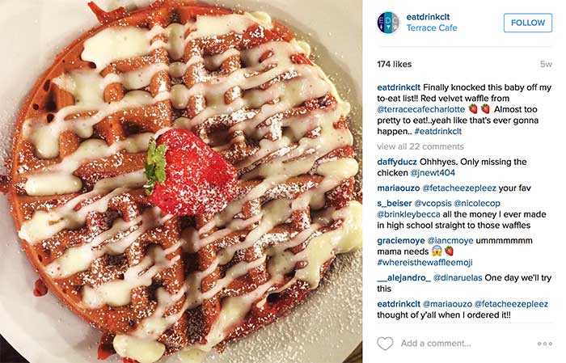Screen dimensions: 566x363
Task: Click the 174 likes count
Action: tap(395, 64)
